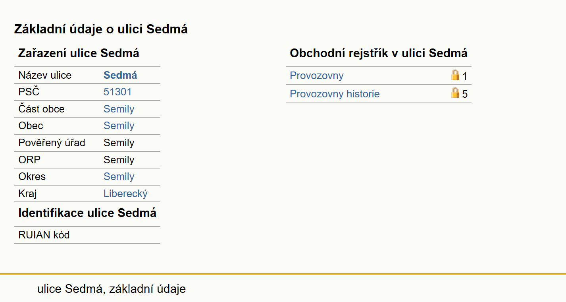566x302 pixels.
Task: Select Semily link in Část obce row
Action: click(x=119, y=109)
